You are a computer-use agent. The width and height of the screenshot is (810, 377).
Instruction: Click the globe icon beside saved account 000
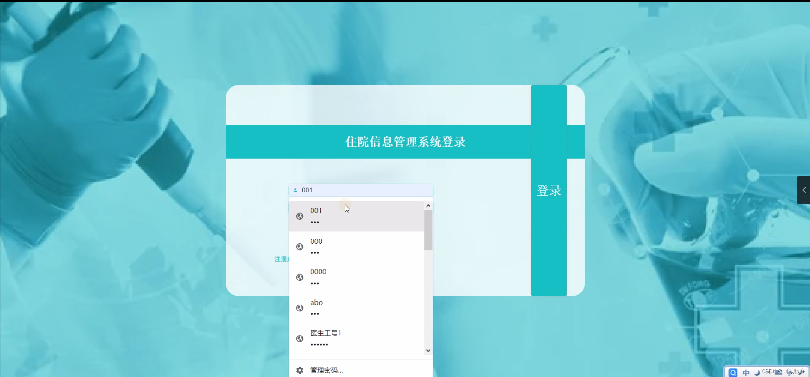300,247
